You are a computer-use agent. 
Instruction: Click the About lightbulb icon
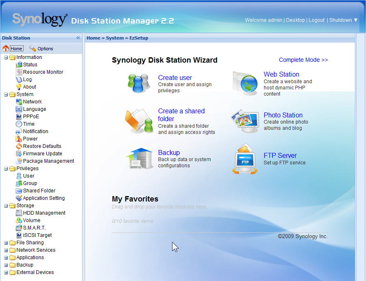coord(19,87)
